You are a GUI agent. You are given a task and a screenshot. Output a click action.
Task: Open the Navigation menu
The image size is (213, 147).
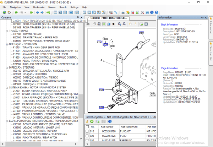pyautogui.click(x=15, y=7)
